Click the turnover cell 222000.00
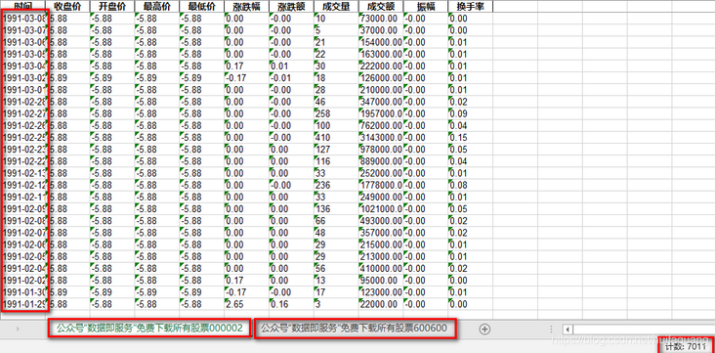 (380, 66)
